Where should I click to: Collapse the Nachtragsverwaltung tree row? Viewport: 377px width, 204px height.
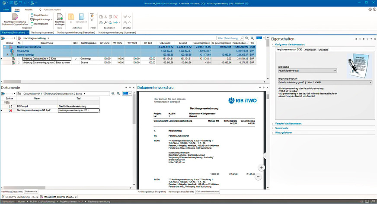4,46
